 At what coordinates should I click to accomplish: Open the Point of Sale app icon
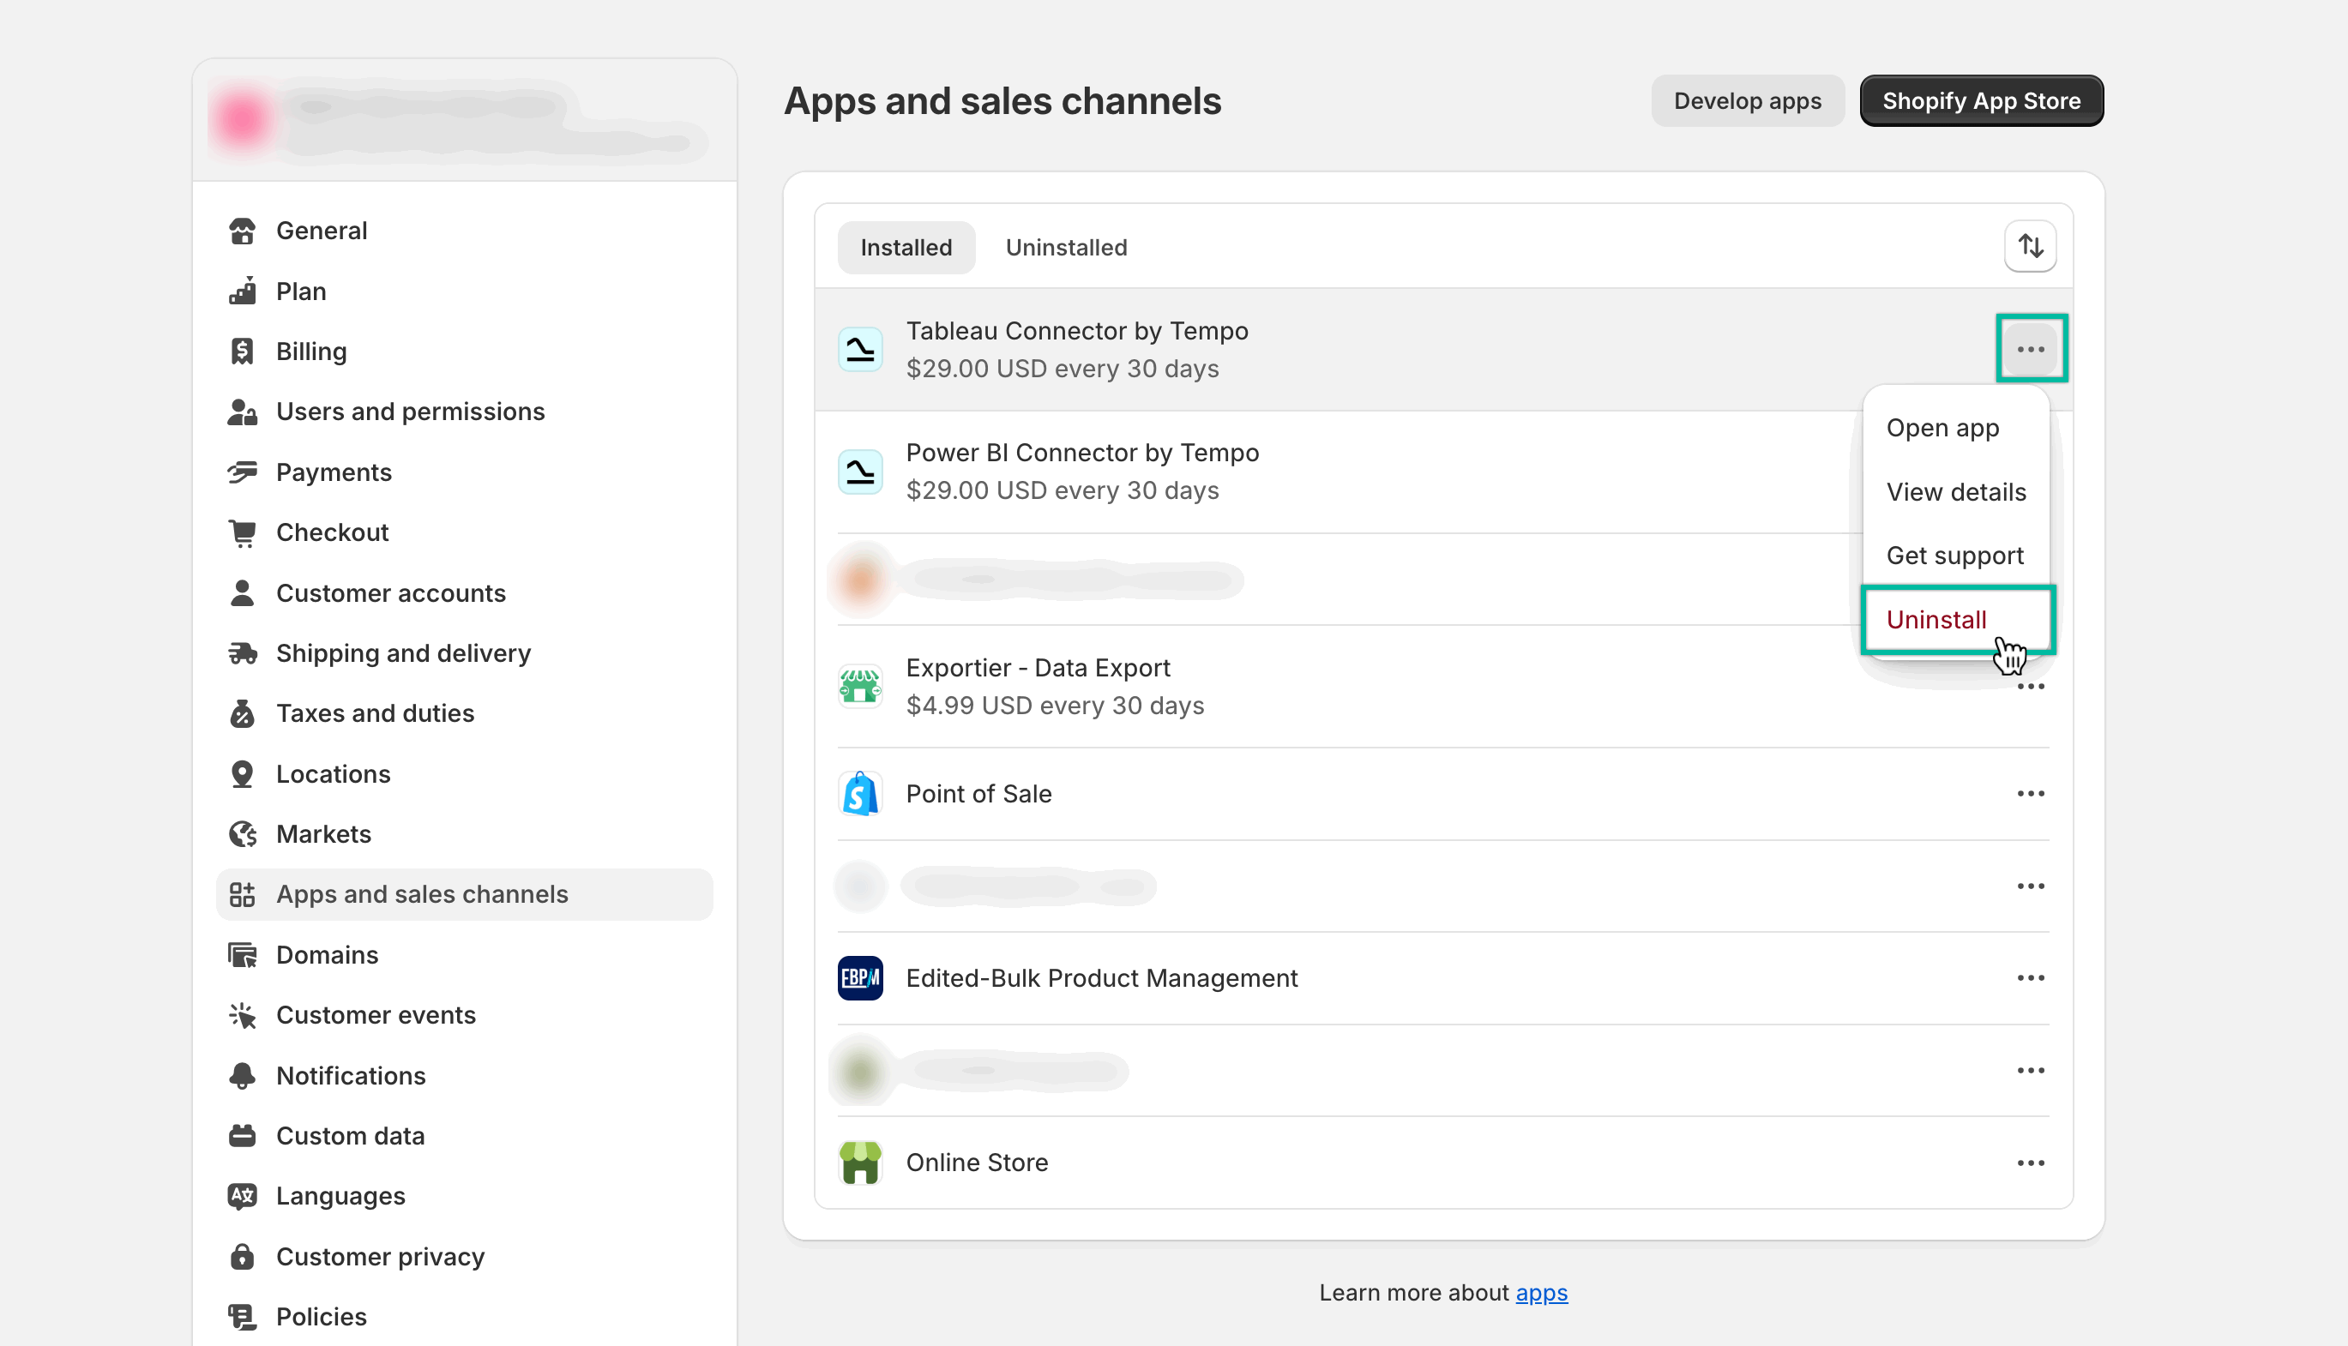859,793
